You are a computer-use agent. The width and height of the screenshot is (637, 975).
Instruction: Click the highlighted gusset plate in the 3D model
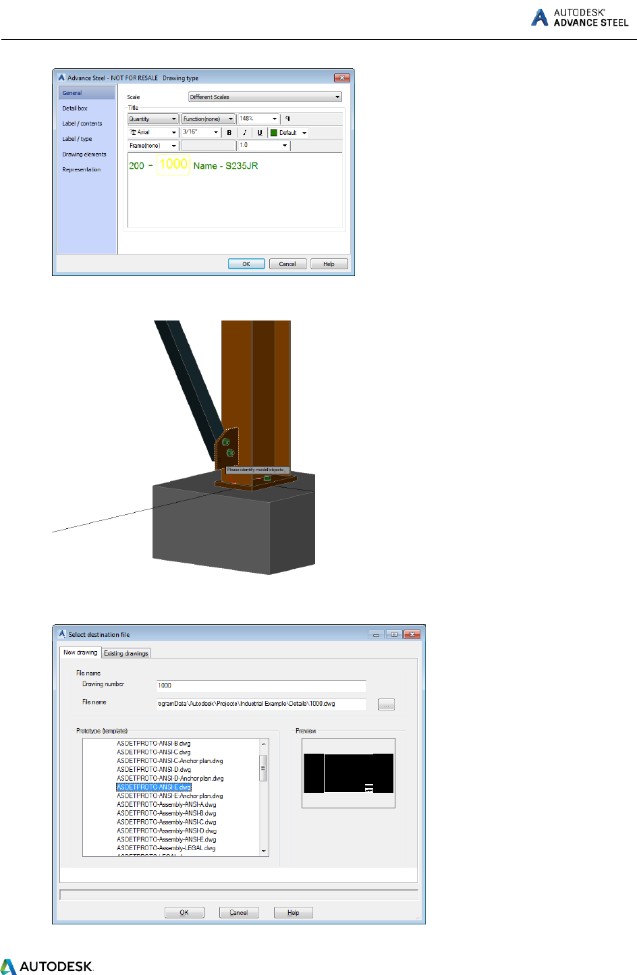tap(227, 447)
